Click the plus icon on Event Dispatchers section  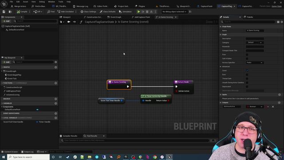tap(56, 113)
